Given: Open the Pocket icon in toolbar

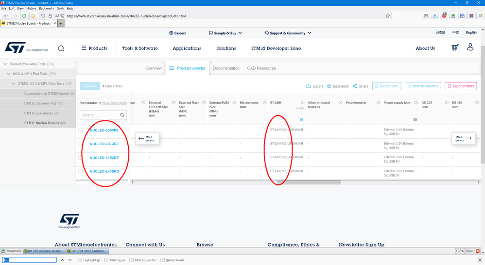Looking at the screenshot, I should [426, 16].
